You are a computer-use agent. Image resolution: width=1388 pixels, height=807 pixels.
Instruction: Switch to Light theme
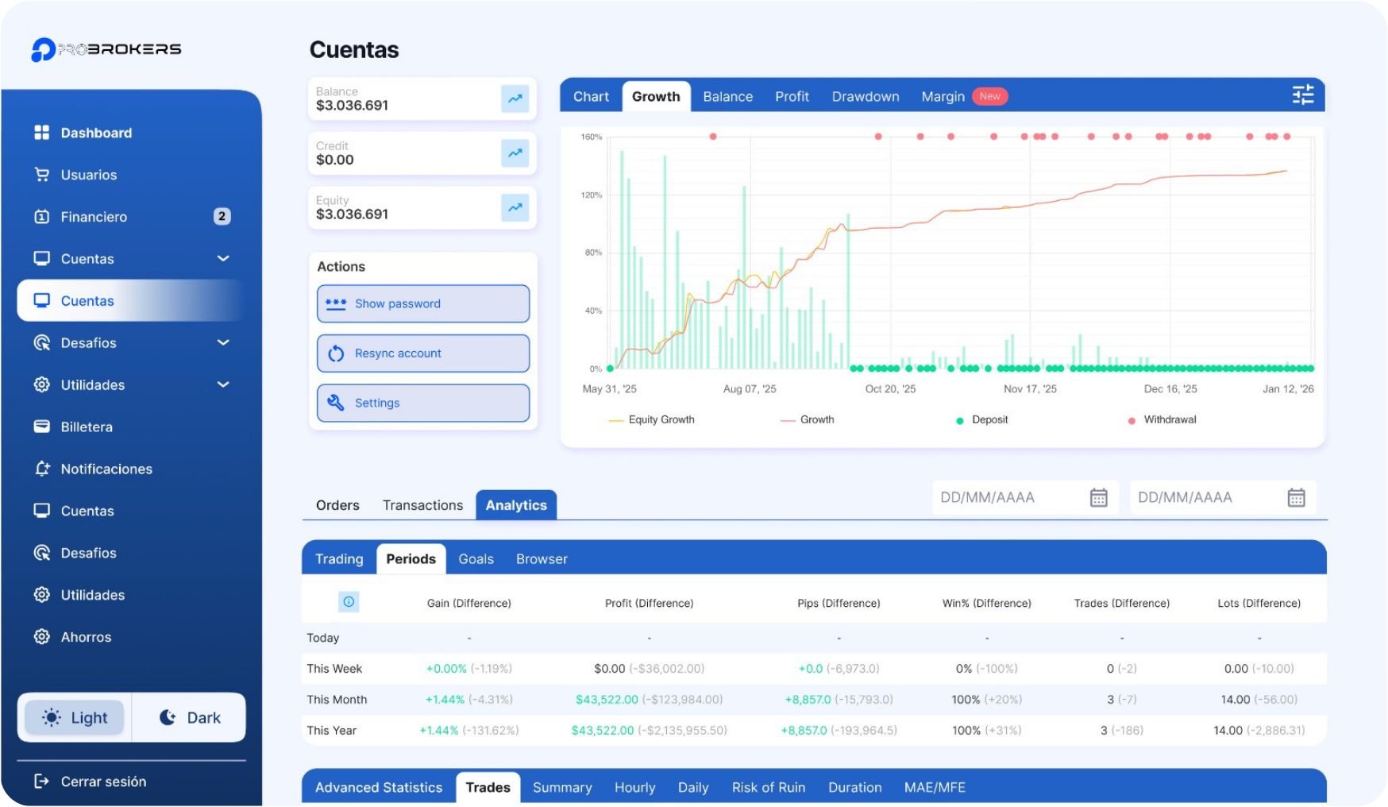coord(73,716)
